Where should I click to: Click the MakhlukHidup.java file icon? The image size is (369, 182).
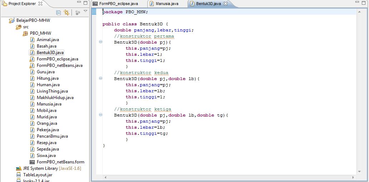(33, 98)
